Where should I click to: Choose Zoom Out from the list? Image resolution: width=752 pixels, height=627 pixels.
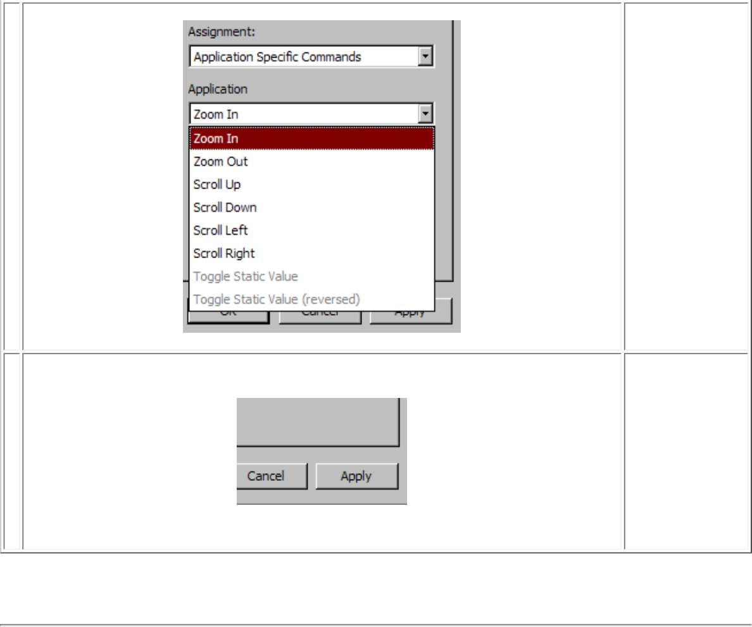311,161
